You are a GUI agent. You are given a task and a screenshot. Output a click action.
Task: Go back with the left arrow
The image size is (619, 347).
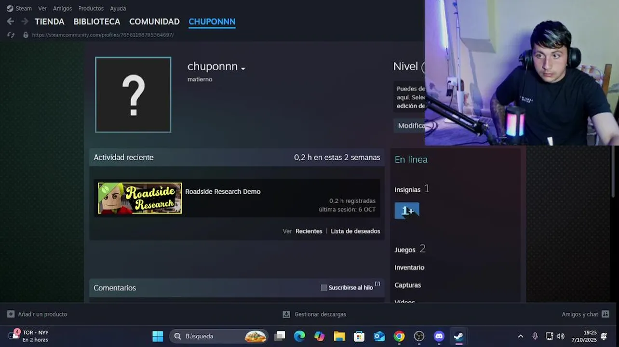pos(11,21)
